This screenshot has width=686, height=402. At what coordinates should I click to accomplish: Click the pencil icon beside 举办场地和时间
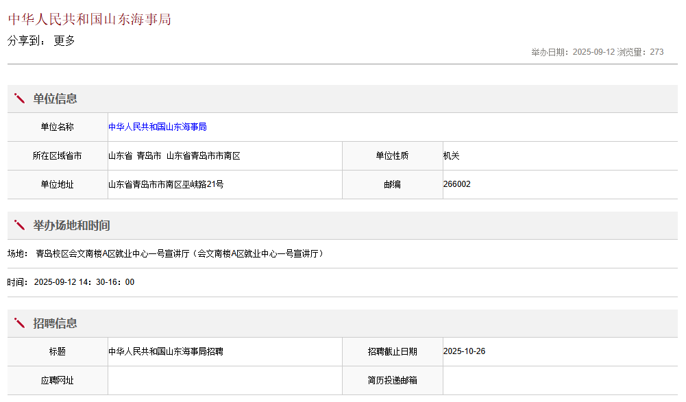tap(19, 225)
